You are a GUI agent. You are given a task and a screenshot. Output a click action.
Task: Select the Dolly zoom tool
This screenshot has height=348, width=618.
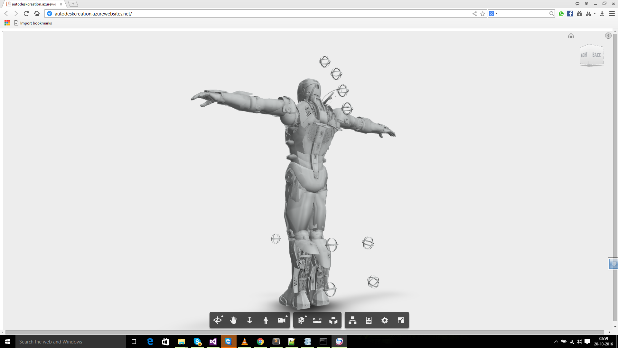point(249,320)
